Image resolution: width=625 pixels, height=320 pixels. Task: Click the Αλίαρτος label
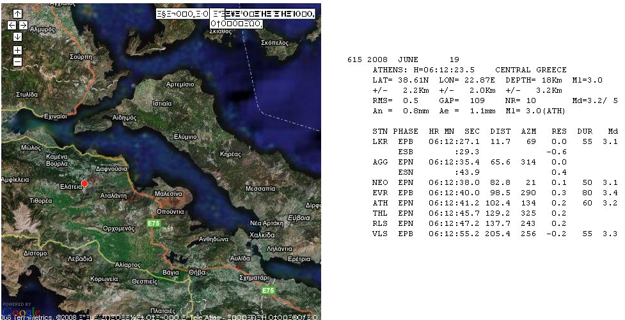click(127, 264)
